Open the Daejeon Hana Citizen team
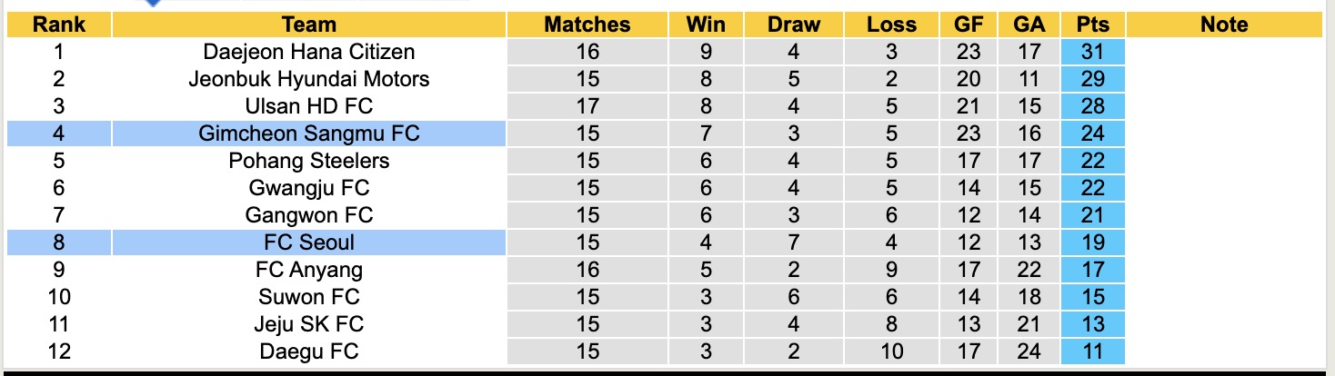 (309, 52)
